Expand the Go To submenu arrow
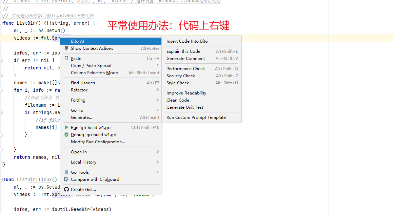This screenshot has height=214, width=394. [158, 110]
